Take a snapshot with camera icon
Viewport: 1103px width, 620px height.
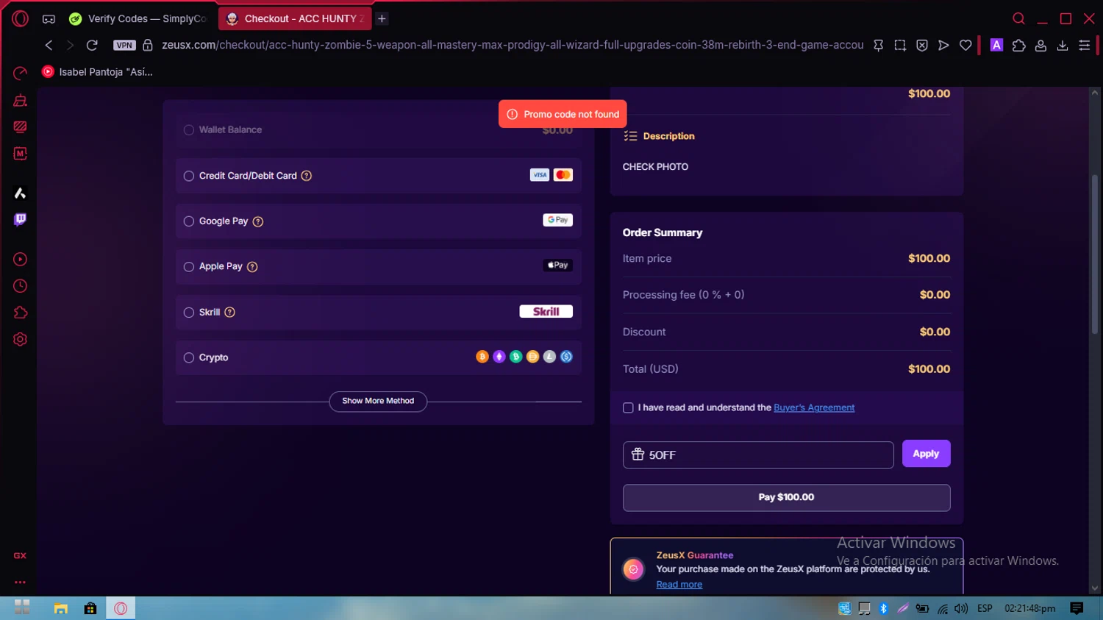[900, 45]
